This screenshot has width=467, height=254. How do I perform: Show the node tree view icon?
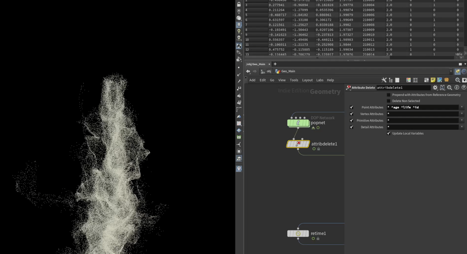(391, 80)
